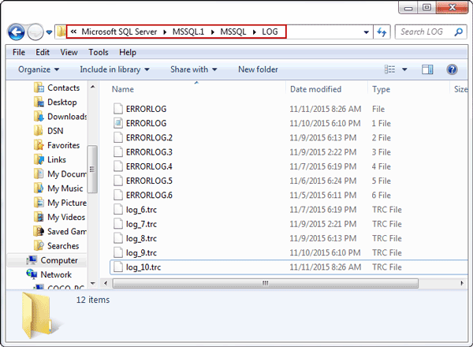Open the File menu
Screen dimensions: 473x347
[19, 52]
